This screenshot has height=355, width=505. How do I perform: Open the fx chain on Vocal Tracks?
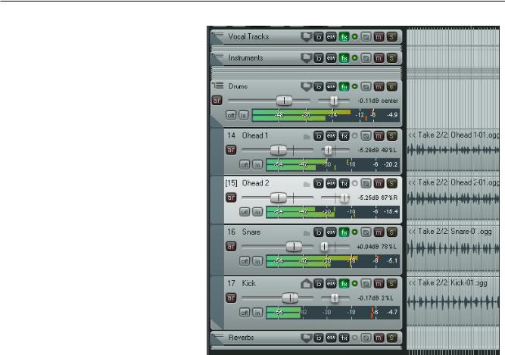click(344, 37)
